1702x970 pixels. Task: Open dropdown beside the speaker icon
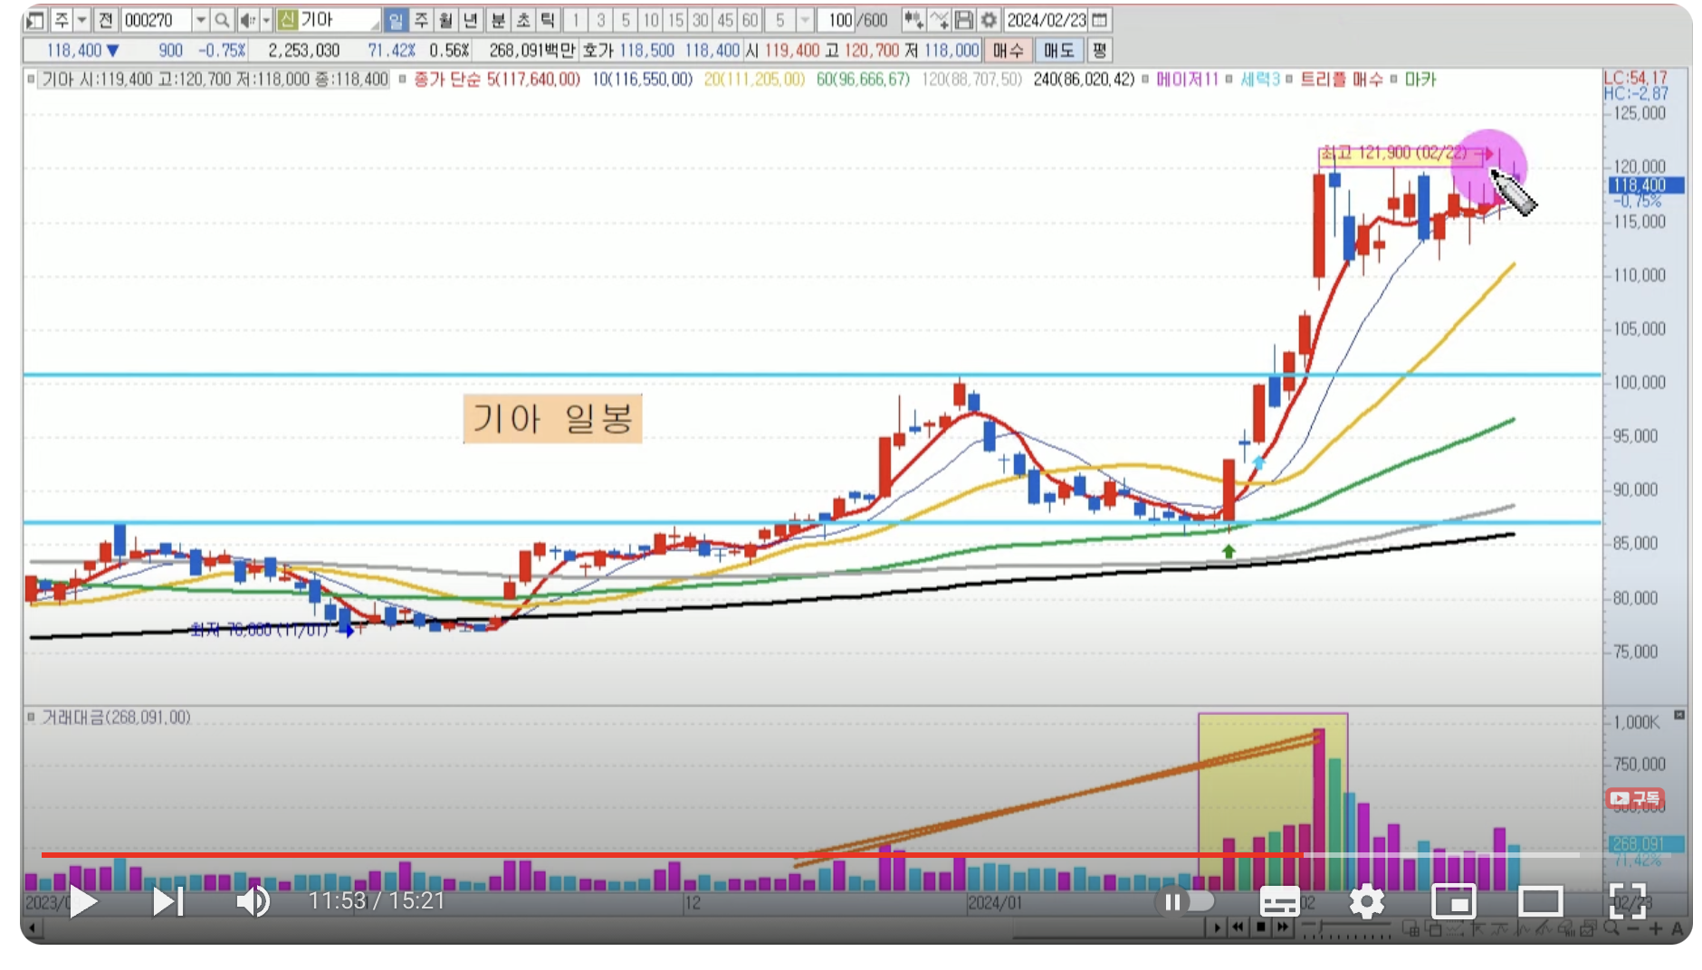(266, 20)
